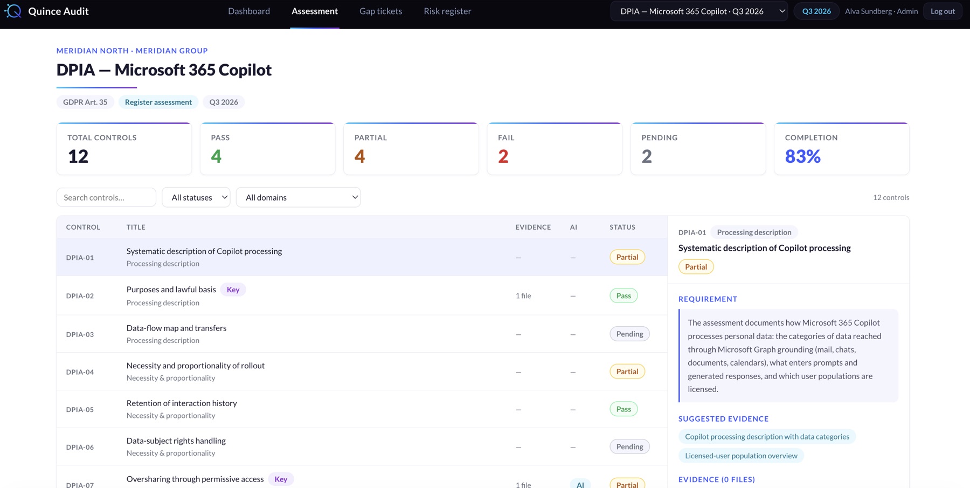
Task: Open the All domains filter dropdown
Action: (298, 197)
